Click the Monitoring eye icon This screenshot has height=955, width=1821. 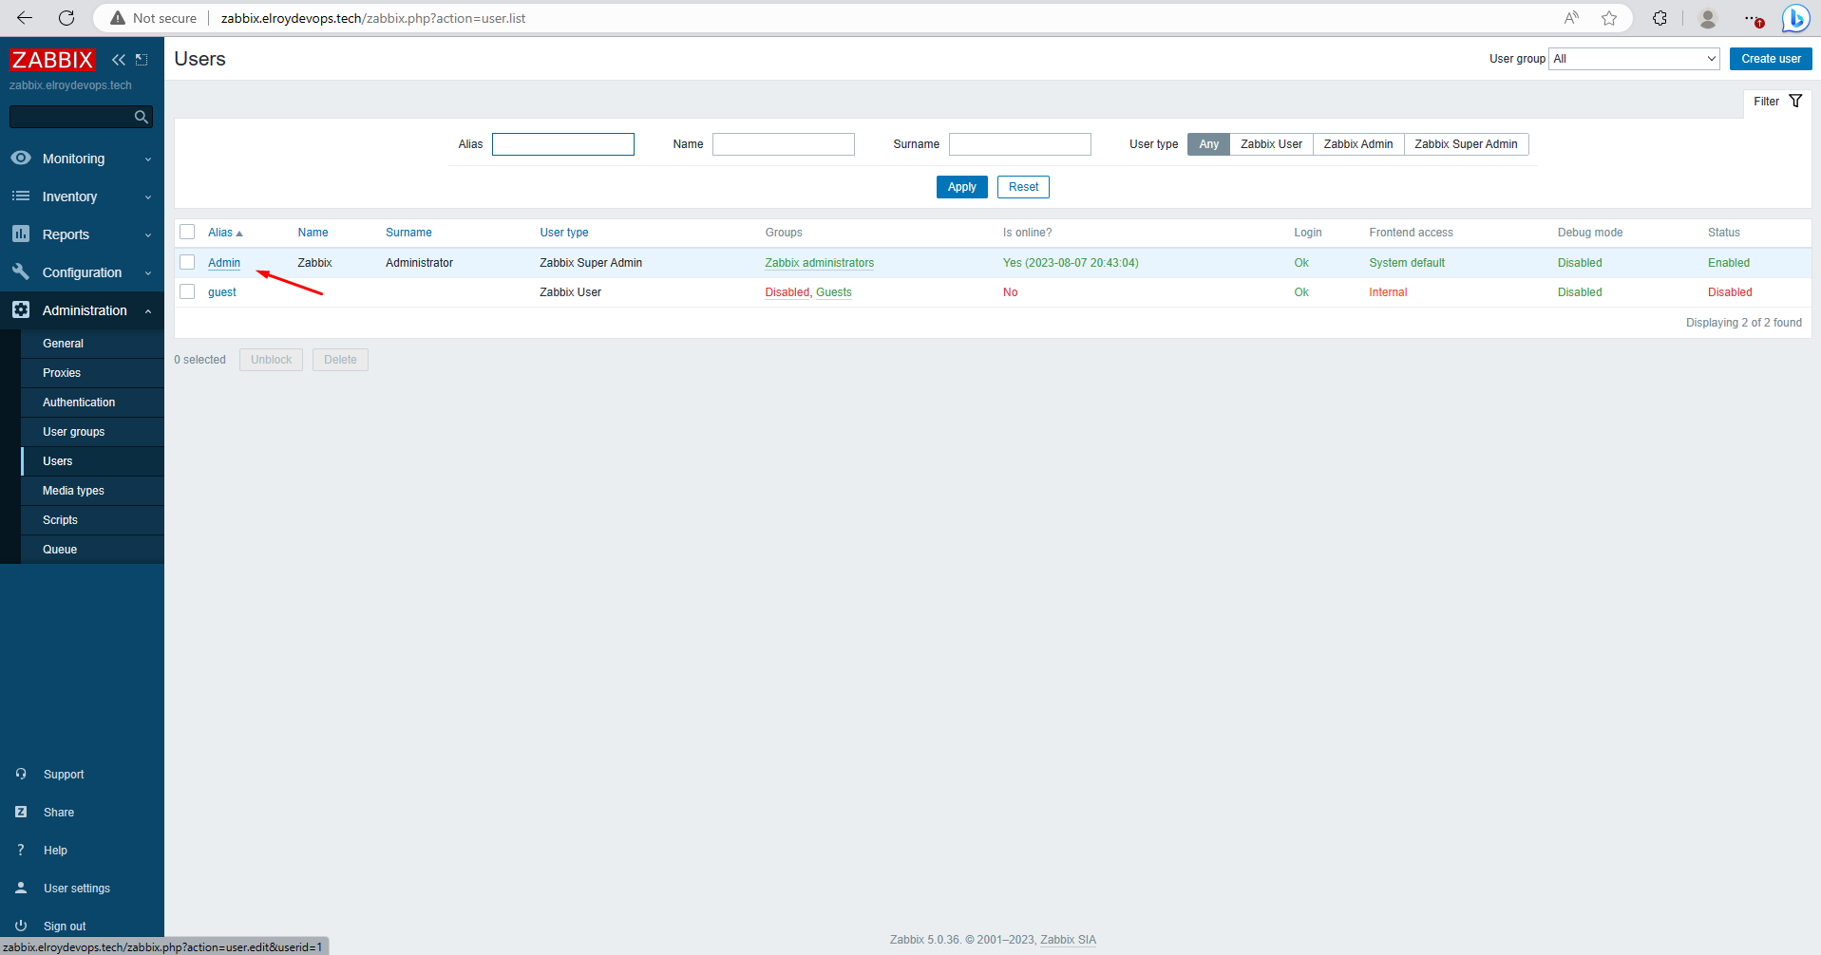(x=21, y=158)
